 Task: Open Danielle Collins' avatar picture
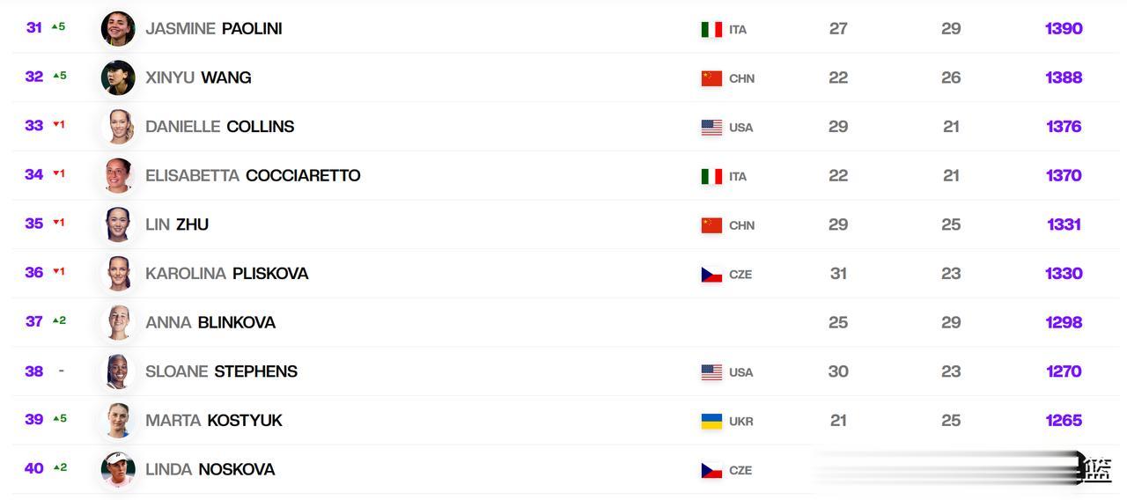coord(118,127)
